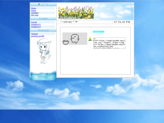Open the Layout credits link
This screenshot has width=164, height=123.
click(34, 22)
